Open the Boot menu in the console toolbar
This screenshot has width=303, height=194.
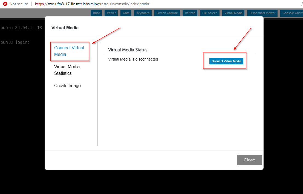point(96,13)
